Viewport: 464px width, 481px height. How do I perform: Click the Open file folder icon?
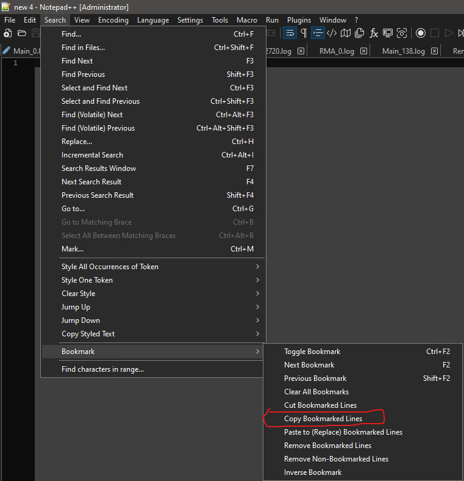coord(22,33)
